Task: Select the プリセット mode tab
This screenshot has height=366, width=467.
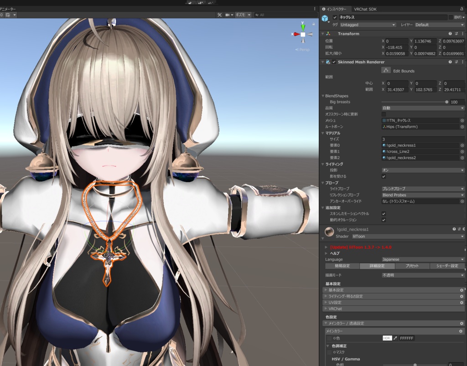Action: [412, 266]
